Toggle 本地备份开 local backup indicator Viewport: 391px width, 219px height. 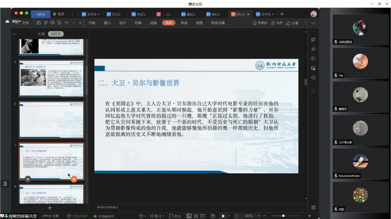point(104,216)
